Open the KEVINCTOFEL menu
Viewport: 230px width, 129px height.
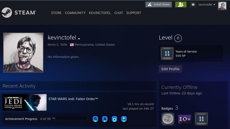(x=100, y=13)
